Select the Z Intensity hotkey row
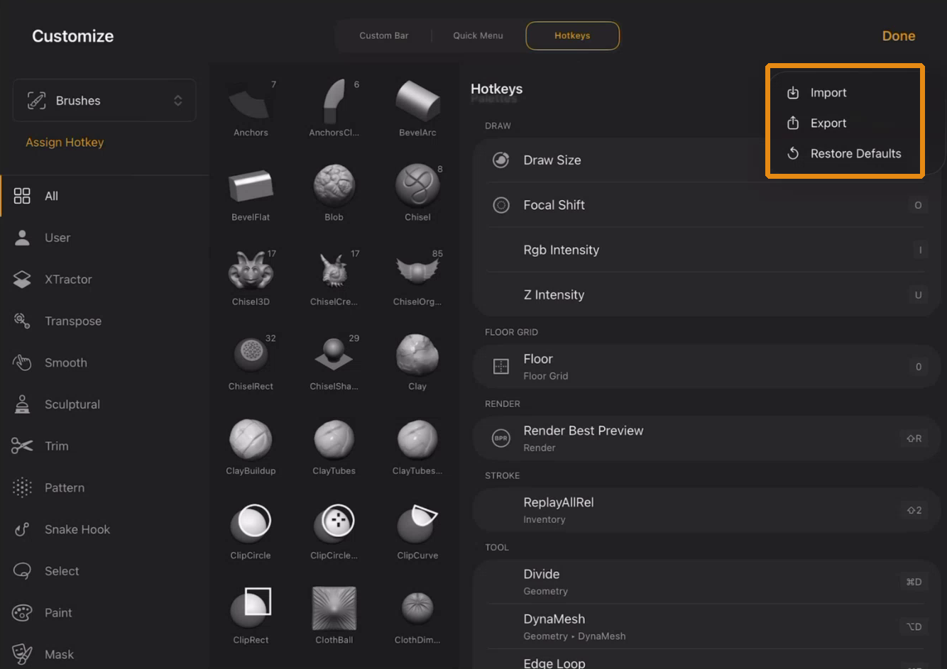 [x=706, y=294]
